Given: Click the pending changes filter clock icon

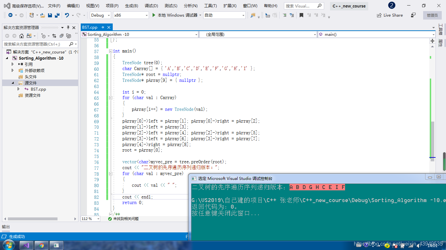Looking at the screenshot, I should tap(43, 36).
